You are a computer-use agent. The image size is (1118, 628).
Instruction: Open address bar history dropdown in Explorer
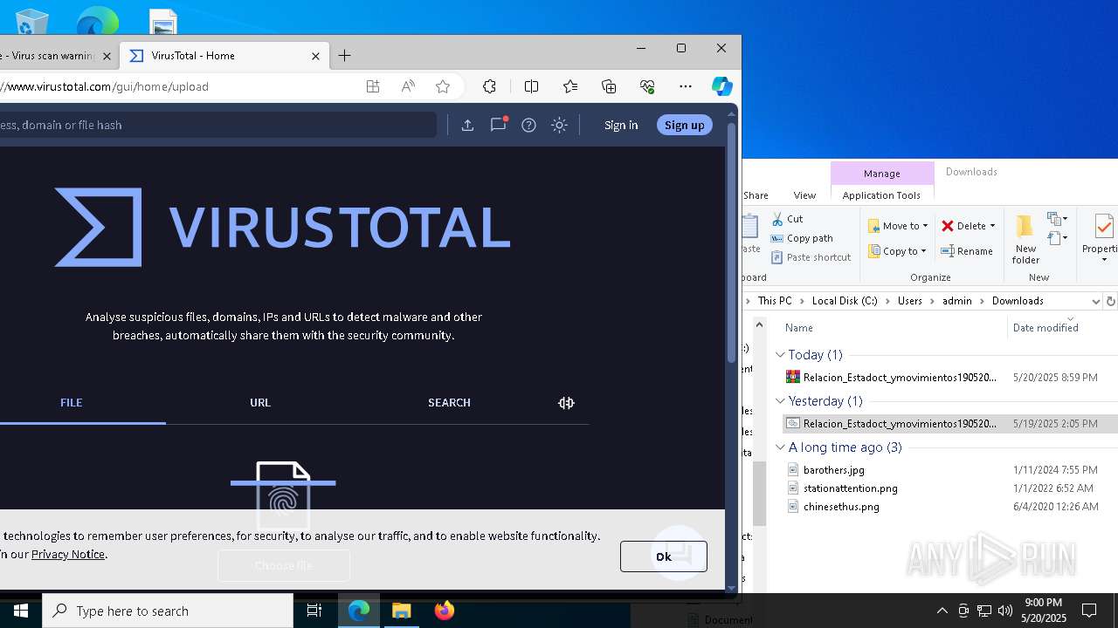pos(1095,301)
